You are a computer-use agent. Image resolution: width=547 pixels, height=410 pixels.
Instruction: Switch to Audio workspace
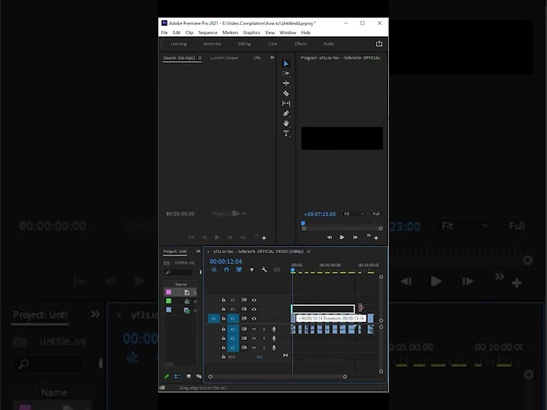click(x=328, y=44)
